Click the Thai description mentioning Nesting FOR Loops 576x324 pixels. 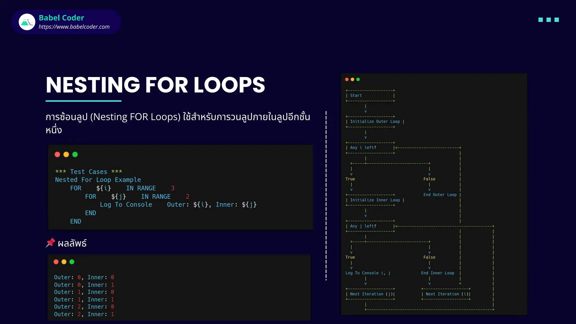click(178, 123)
